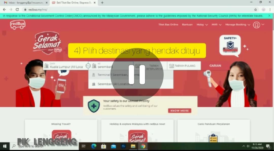Screen dimensions: 274x151
Task: Click the KNOW MORE button
Action: click(x=179, y=111)
